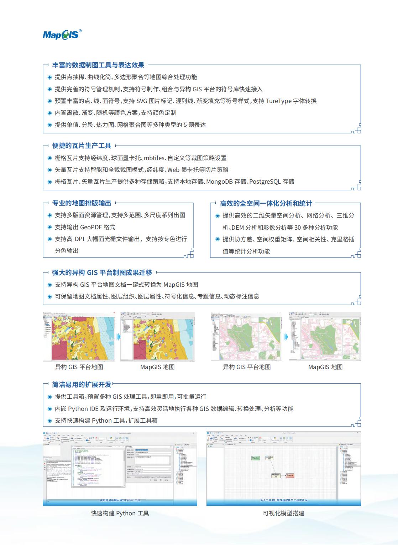Open the geological MapGIS 地图 screenshot
Image resolution: width=398 pixels, height=545 pixels.
(x=157, y=337)
